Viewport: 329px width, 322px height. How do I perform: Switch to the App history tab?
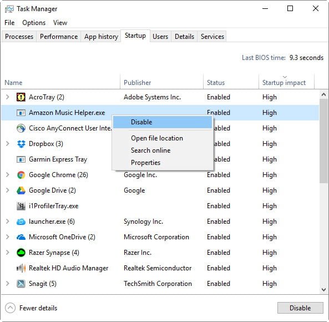[x=101, y=37]
